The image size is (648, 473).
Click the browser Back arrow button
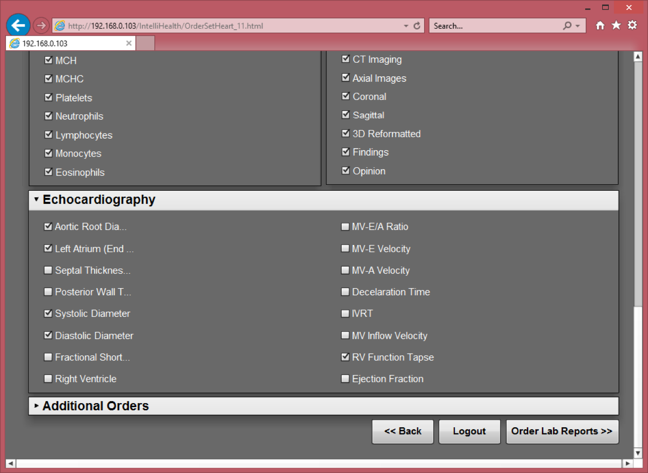point(18,25)
